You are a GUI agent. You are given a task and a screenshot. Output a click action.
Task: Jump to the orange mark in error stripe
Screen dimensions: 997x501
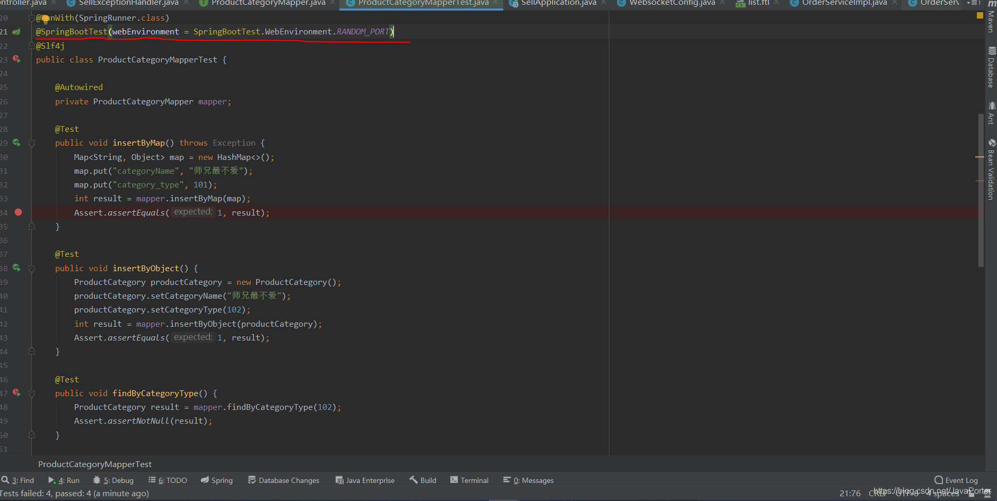[x=979, y=181]
